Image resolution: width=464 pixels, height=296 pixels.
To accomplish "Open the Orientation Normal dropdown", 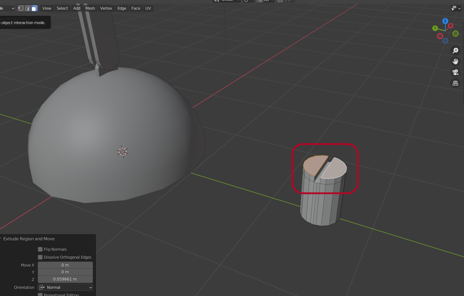I will click(x=65, y=287).
